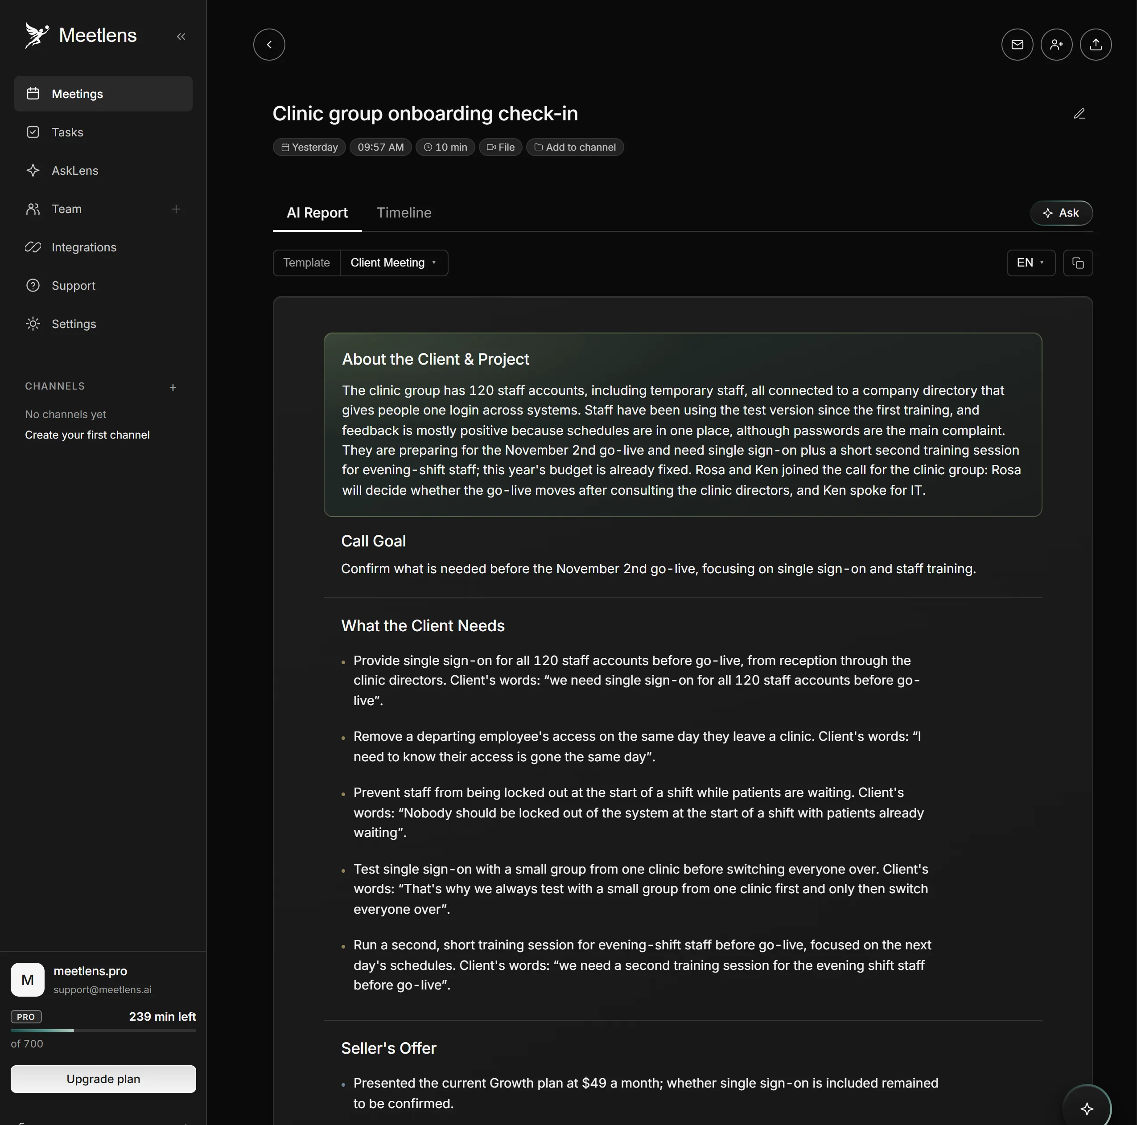
Task: Open the floating sparkle assistant button
Action: [x=1087, y=1109]
